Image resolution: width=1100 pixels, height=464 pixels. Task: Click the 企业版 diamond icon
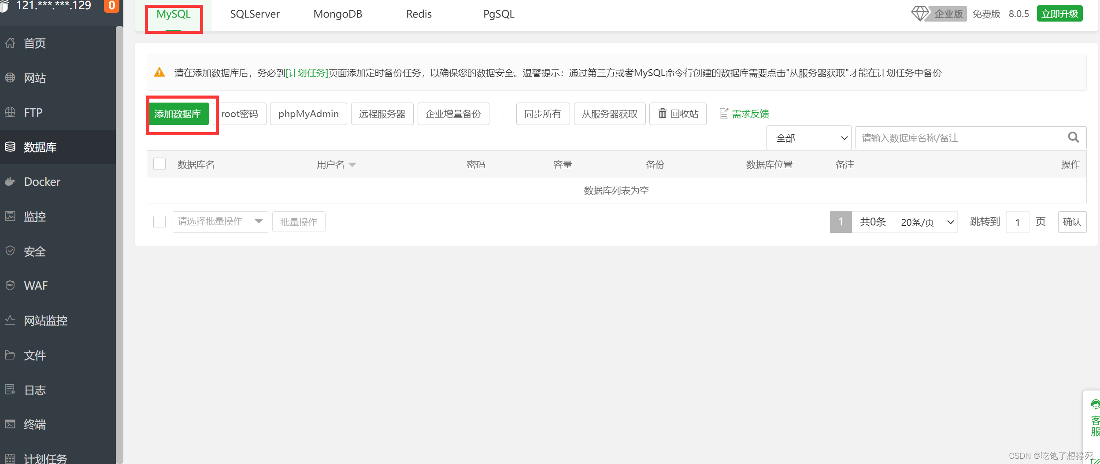920,14
